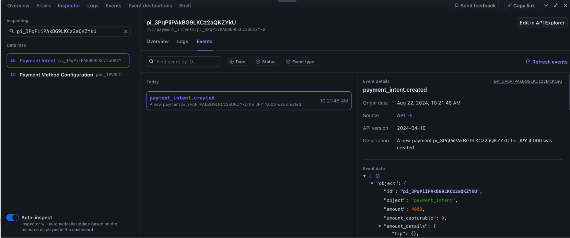Switch to the resource Overview sub-tab
The width and height of the screenshot is (570, 238).
point(157,42)
